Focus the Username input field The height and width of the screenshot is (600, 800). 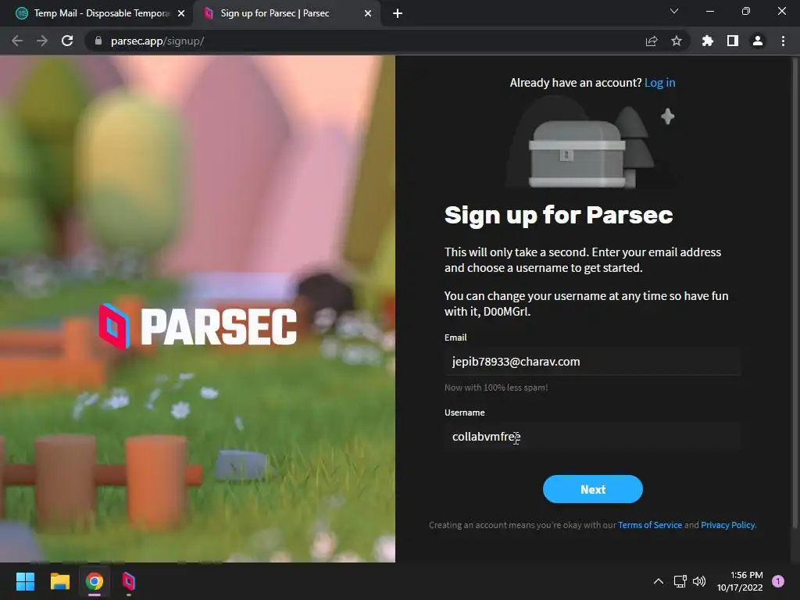592,437
